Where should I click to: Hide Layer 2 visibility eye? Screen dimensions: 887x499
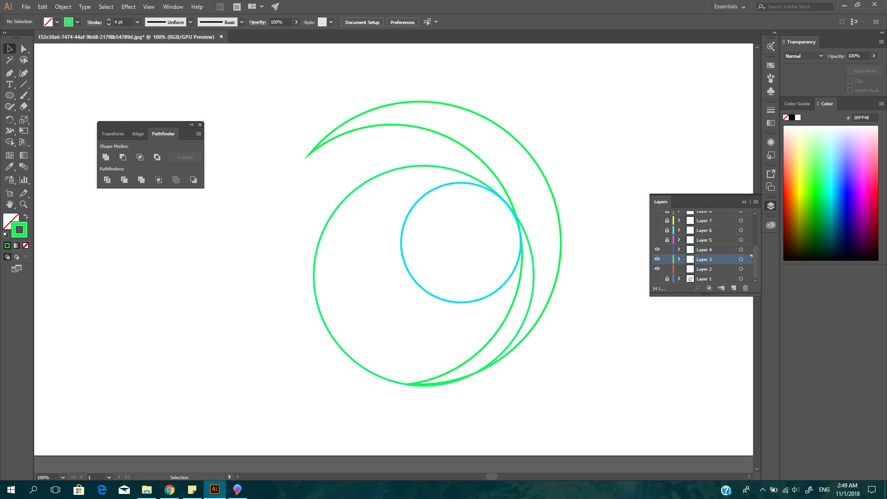657,269
